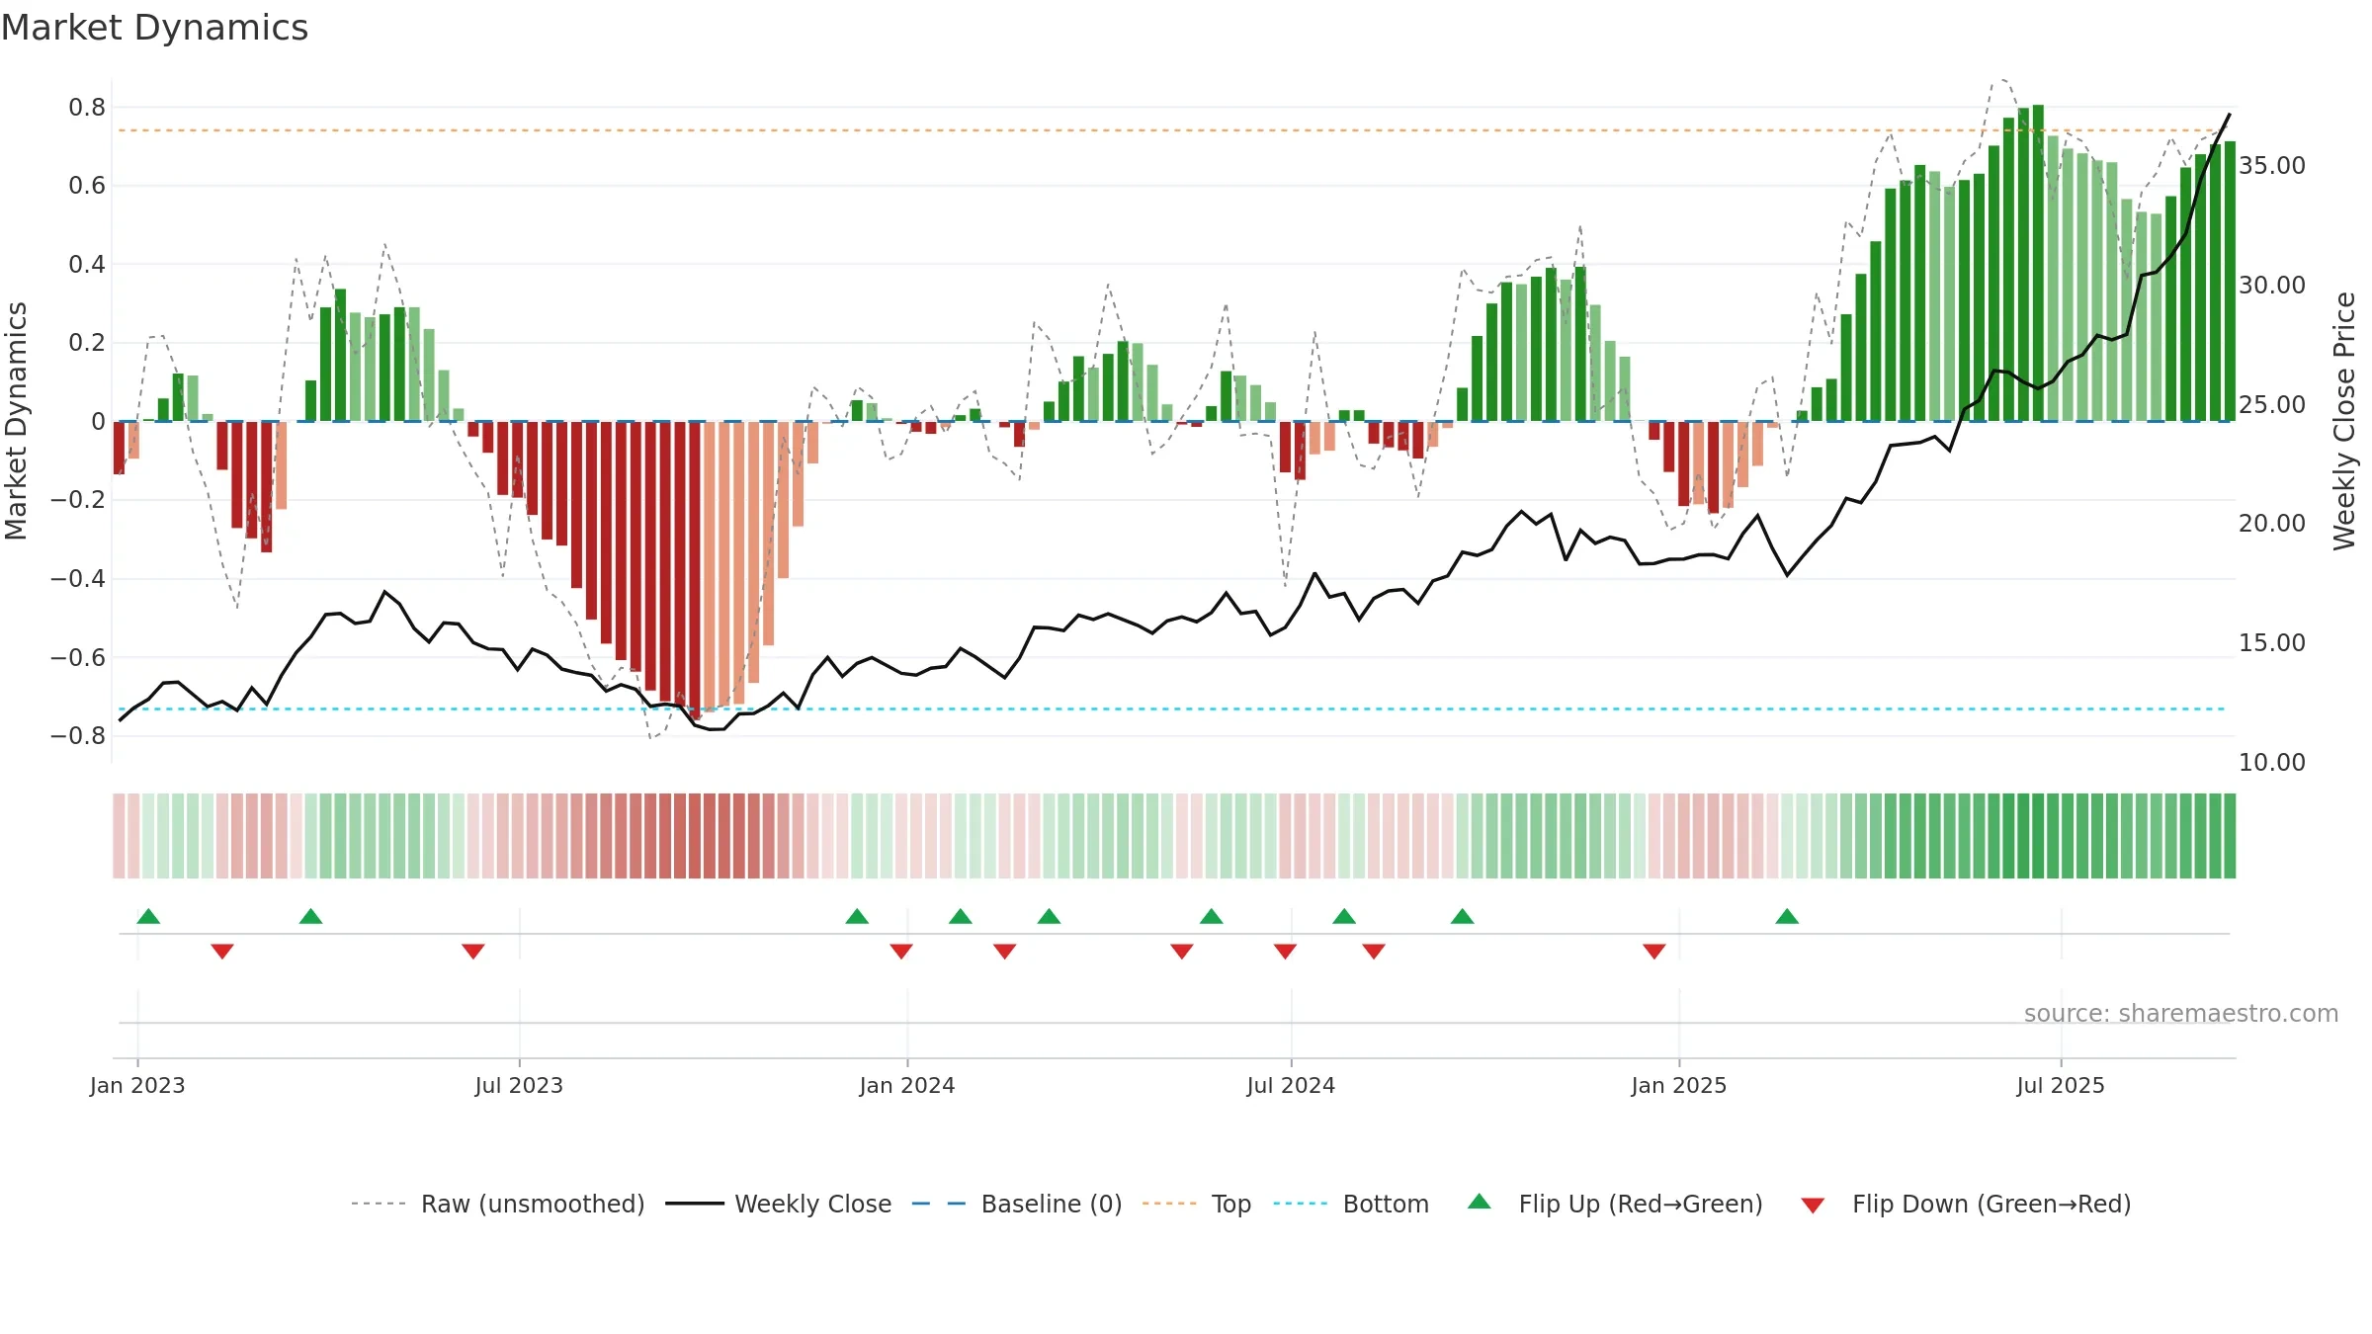The height and width of the screenshot is (1334, 2372).
Task: Click the 35.00 price axis label
Action: [2272, 166]
